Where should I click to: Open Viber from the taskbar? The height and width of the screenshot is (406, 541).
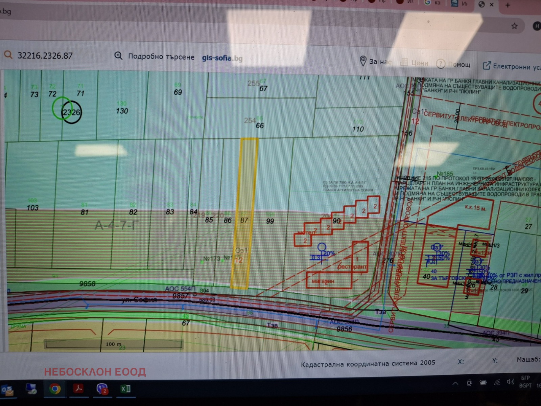pos(102,389)
